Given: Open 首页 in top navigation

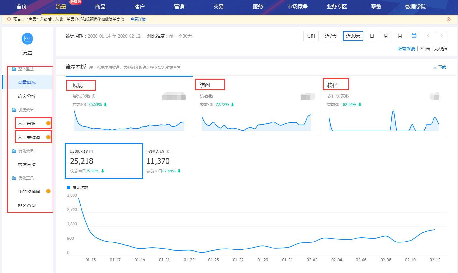Looking at the screenshot, I should point(22,7).
